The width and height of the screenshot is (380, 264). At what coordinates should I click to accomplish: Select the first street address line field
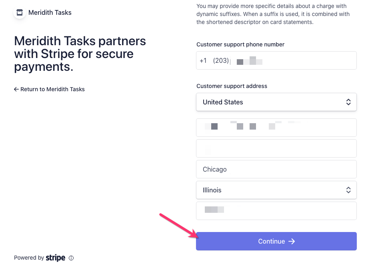[x=276, y=128]
